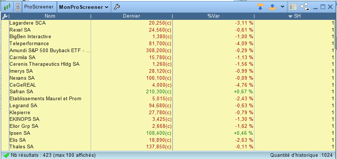Open the colored table layout icon
The image size is (337, 159).
point(293,7)
